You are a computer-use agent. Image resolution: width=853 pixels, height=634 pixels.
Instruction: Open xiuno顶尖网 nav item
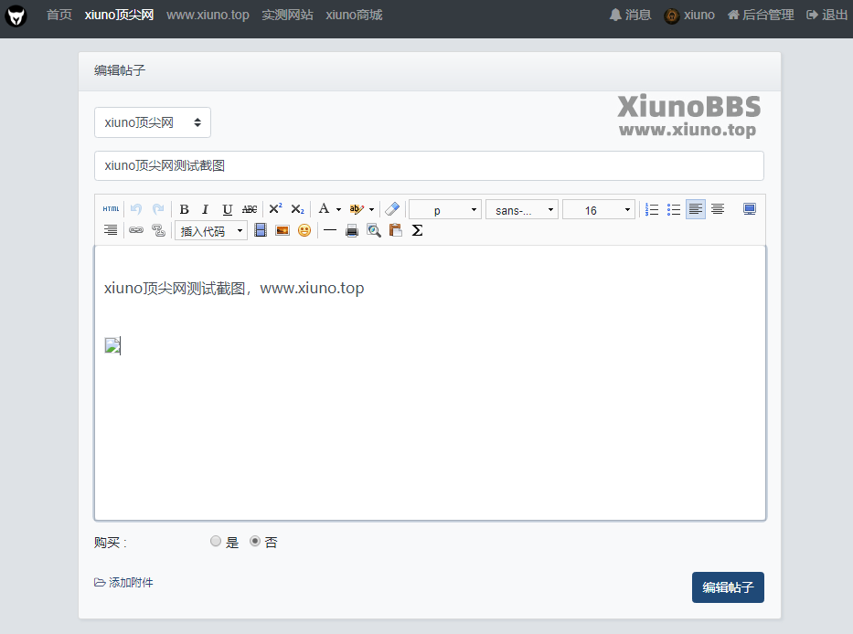pos(119,15)
